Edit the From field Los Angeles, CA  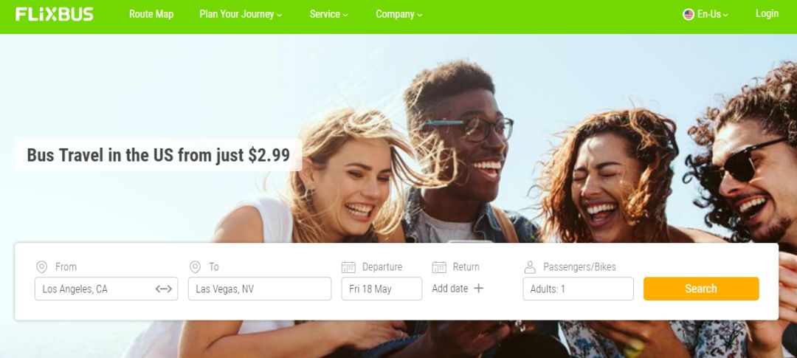point(106,289)
